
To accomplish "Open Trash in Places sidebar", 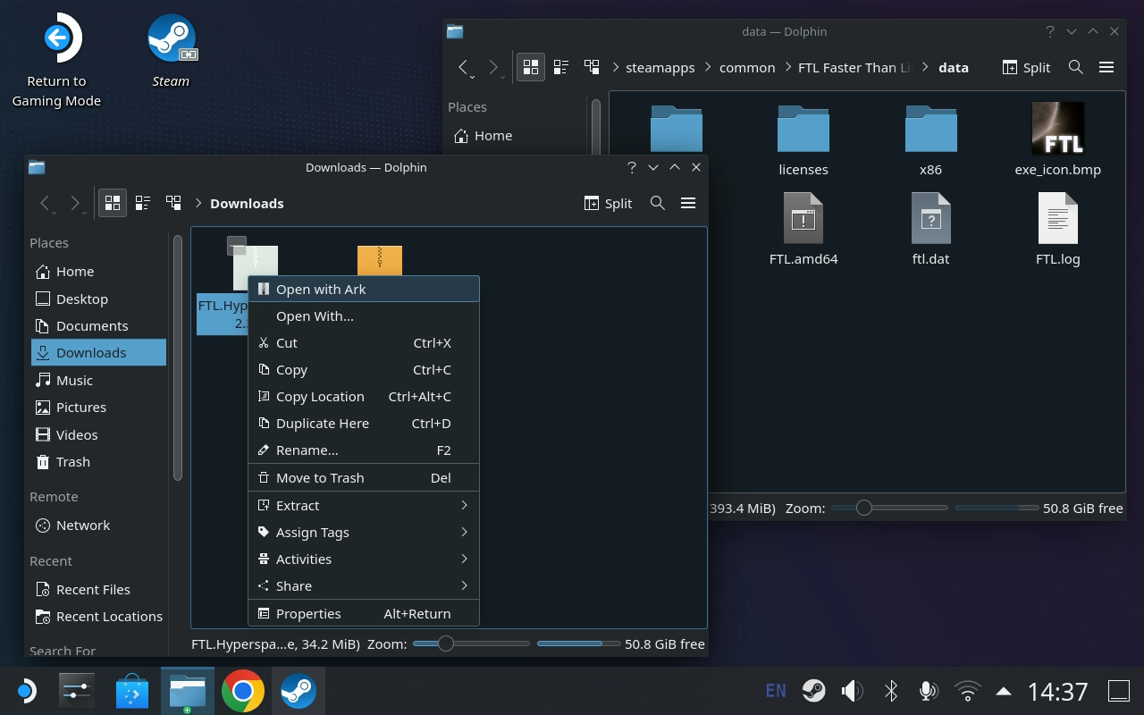I will point(98,461).
